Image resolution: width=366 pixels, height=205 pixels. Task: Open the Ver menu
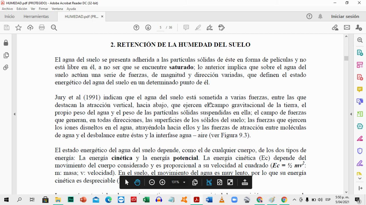point(33,9)
